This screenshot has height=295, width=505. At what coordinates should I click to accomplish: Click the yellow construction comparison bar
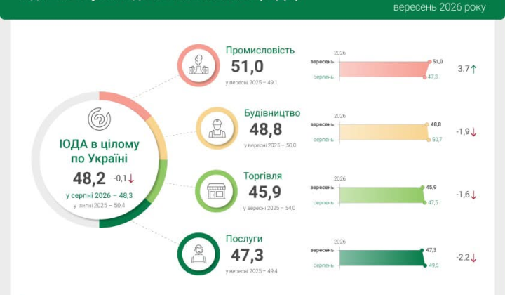(x=383, y=132)
